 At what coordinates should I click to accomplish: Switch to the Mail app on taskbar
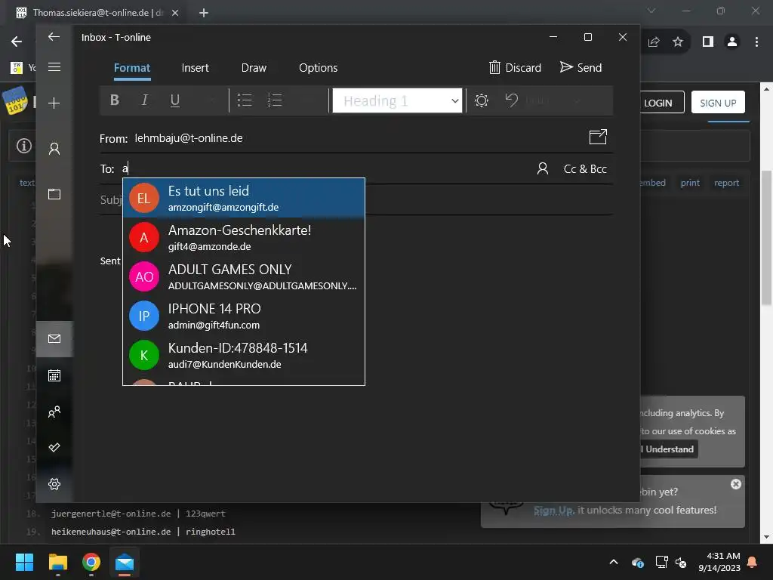pyautogui.click(x=125, y=562)
